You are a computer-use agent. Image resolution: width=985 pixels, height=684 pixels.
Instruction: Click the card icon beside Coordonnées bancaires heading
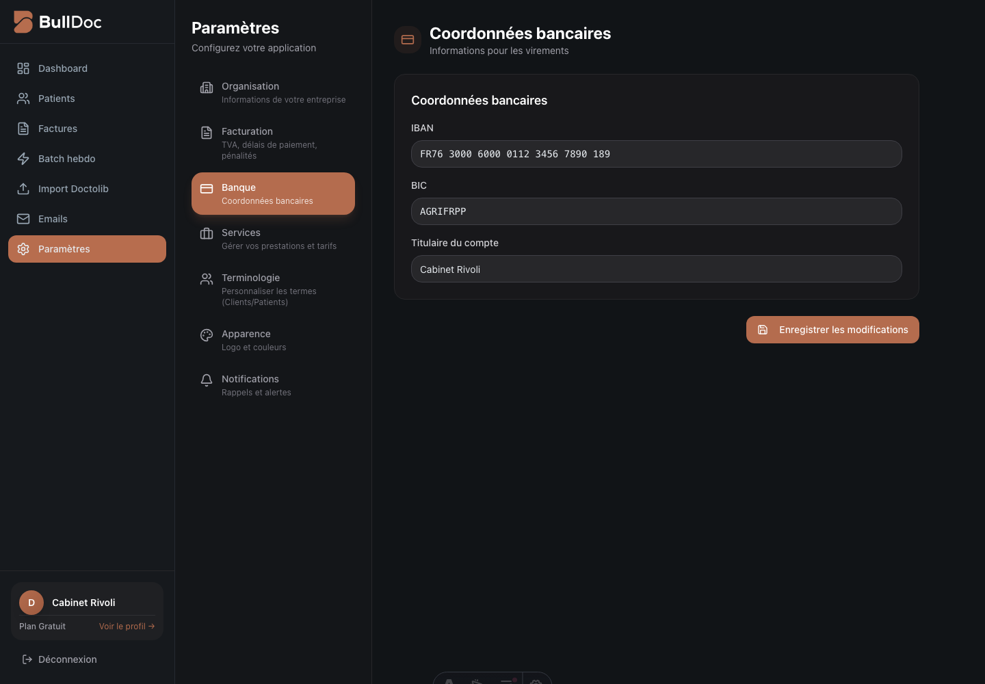[x=408, y=40]
